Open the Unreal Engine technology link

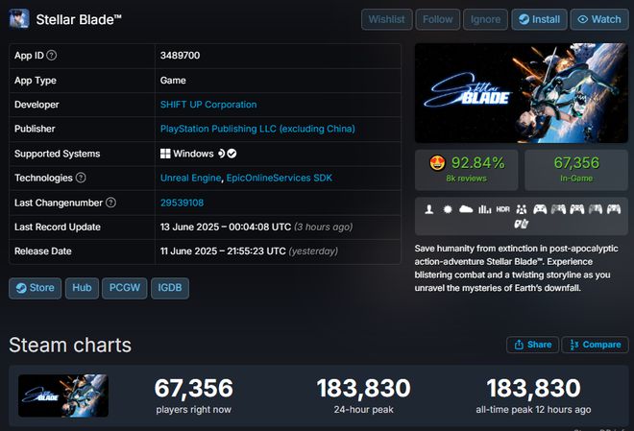(190, 178)
